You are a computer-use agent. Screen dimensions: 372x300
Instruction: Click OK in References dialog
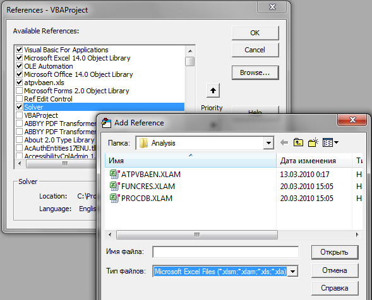pos(255,33)
